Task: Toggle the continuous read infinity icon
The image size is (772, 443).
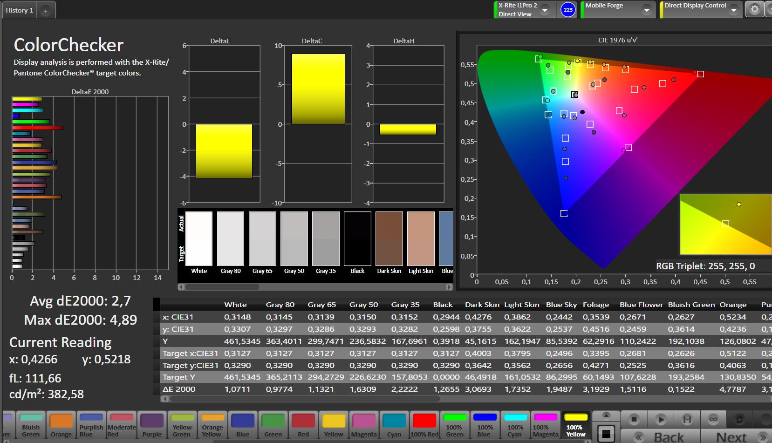Action: pos(713,419)
